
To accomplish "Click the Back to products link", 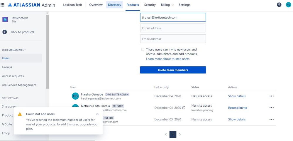I will (x=22, y=32).
